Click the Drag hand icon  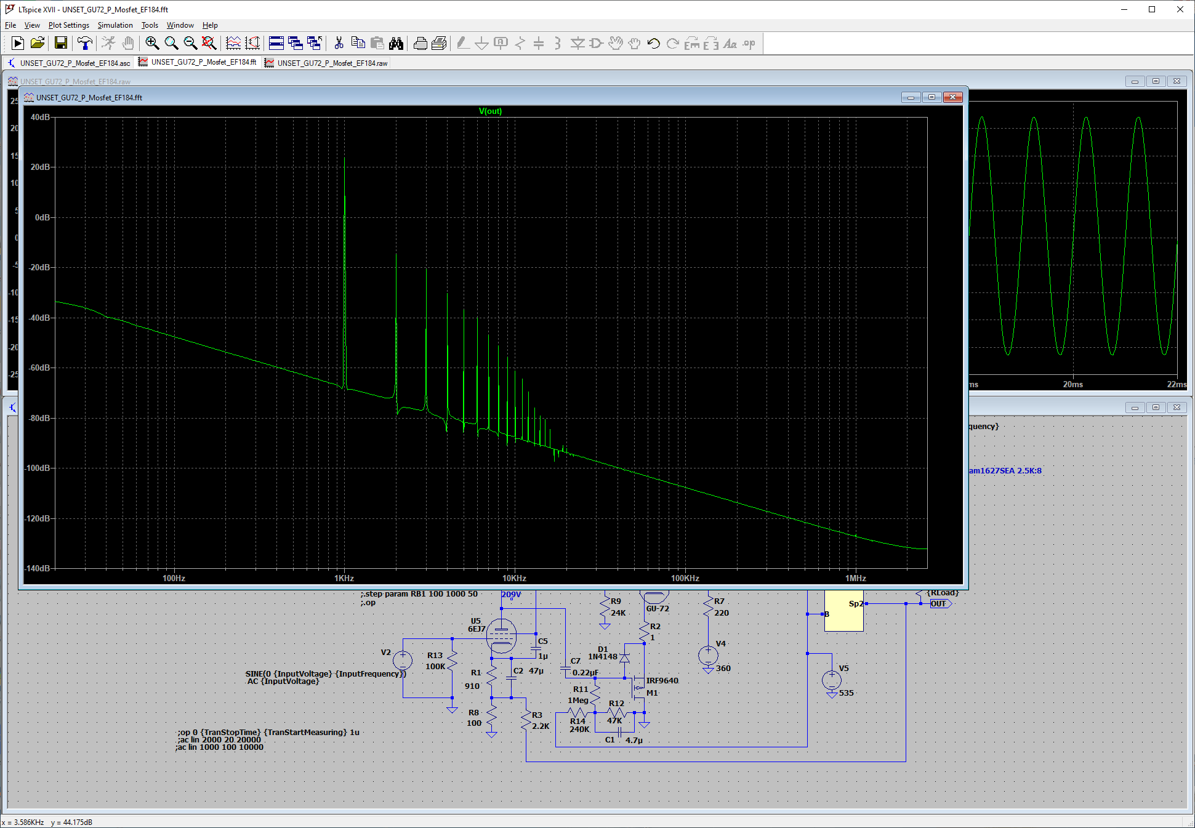(x=634, y=43)
